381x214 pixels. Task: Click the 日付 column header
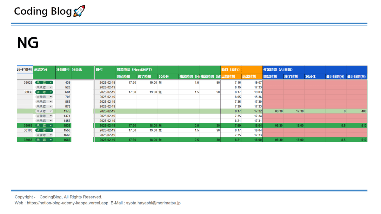(100, 69)
